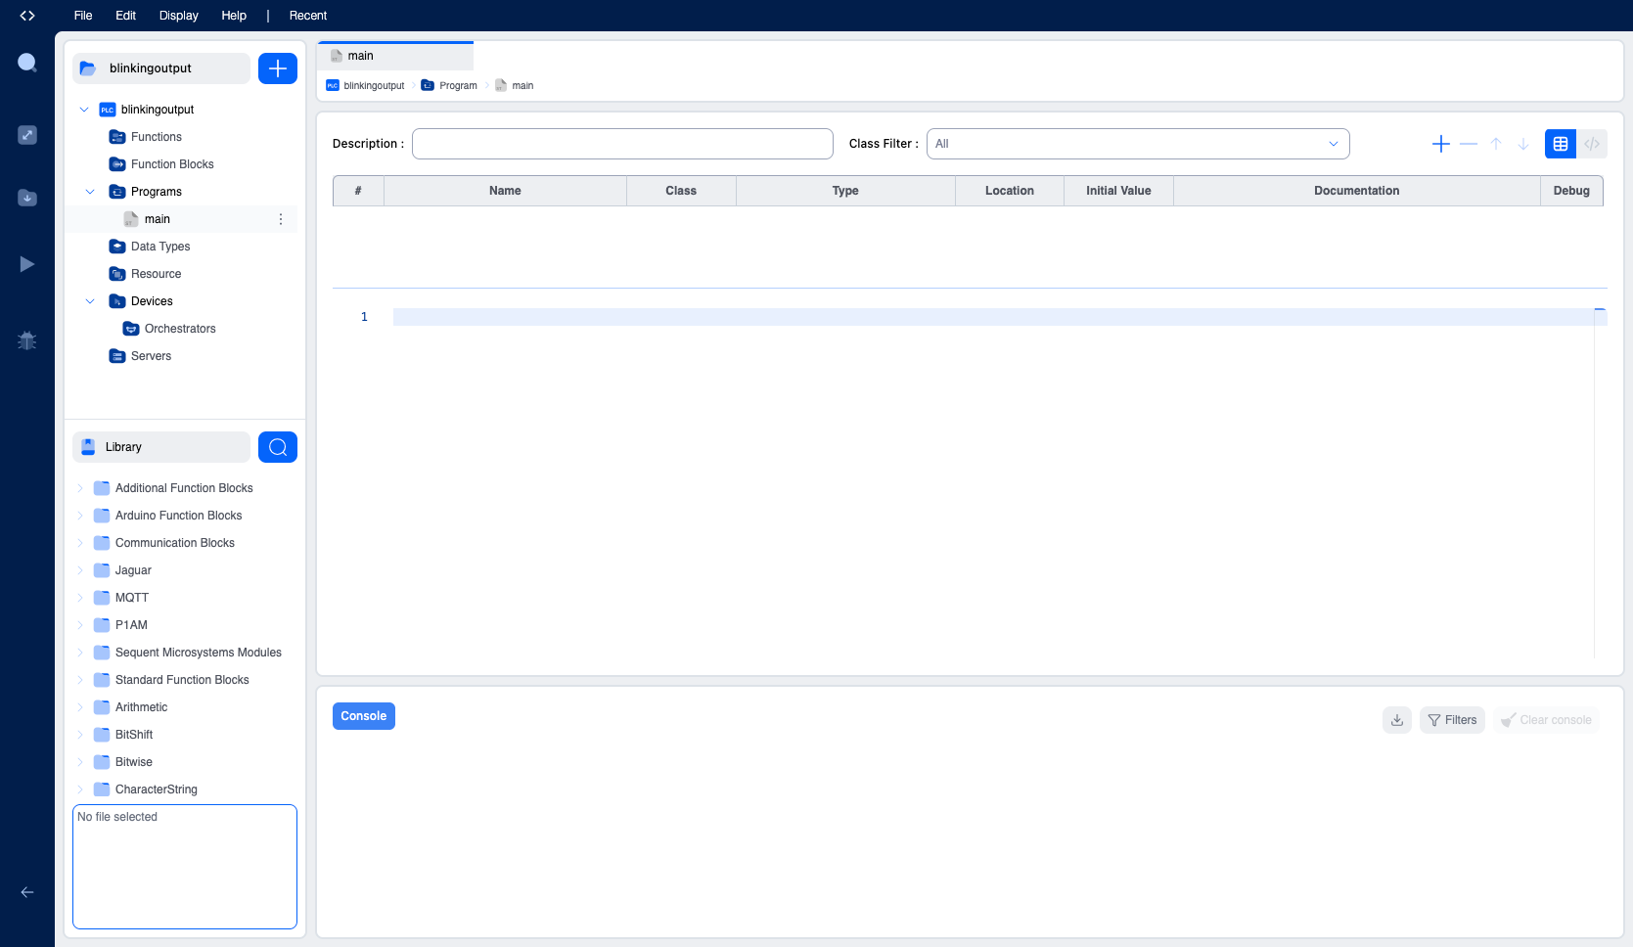Image resolution: width=1633 pixels, height=947 pixels.
Task: Focus the Description input field
Action: [x=622, y=144]
